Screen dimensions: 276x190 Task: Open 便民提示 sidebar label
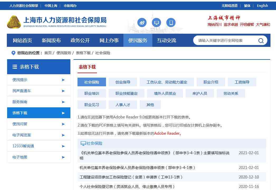coord(20,80)
